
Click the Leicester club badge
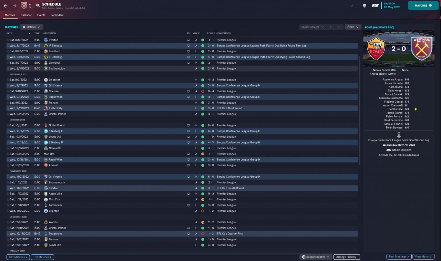click(x=46, y=80)
